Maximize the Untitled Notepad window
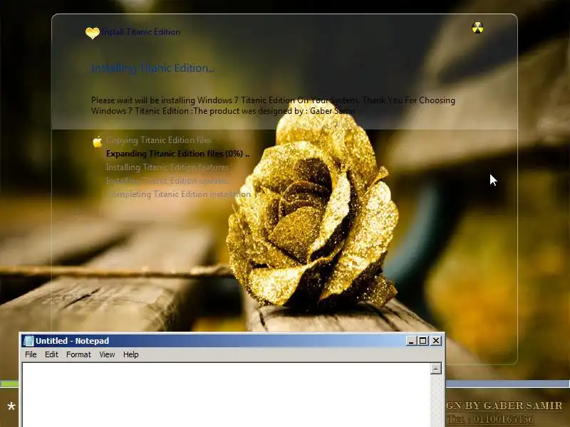570x427 pixels. (x=423, y=341)
